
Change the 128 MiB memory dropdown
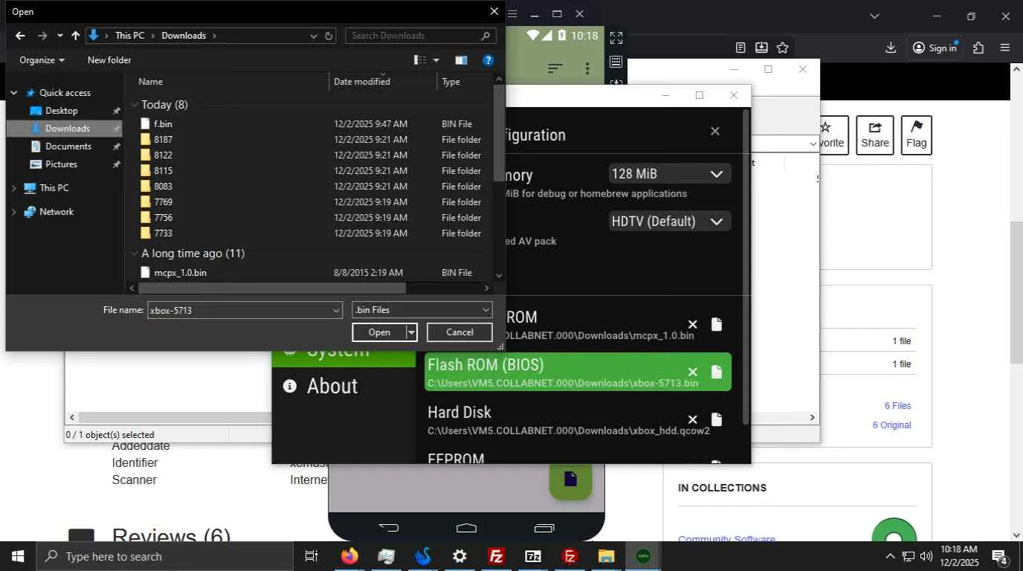(x=669, y=174)
